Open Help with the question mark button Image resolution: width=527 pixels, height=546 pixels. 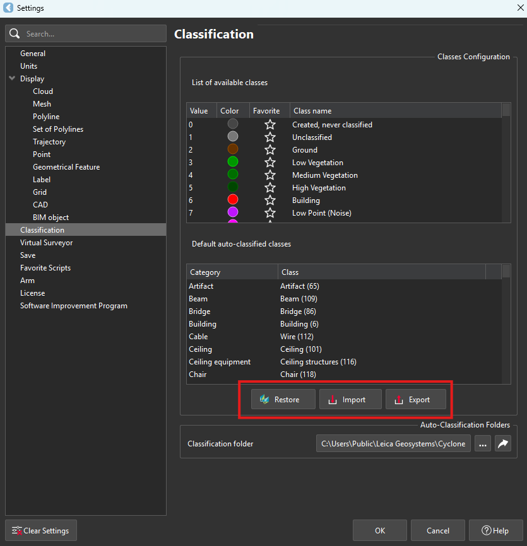(495, 531)
